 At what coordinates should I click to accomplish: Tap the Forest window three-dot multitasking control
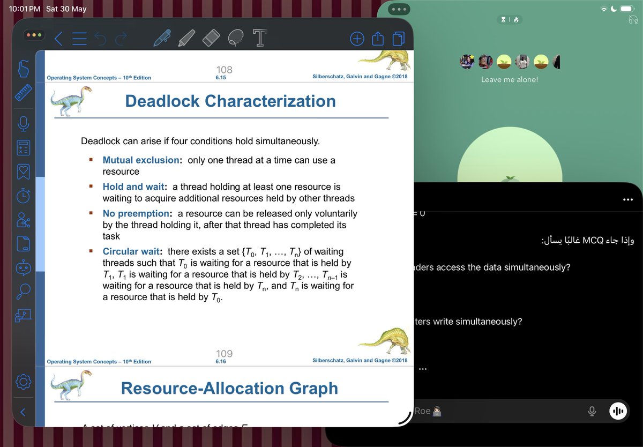(x=399, y=9)
